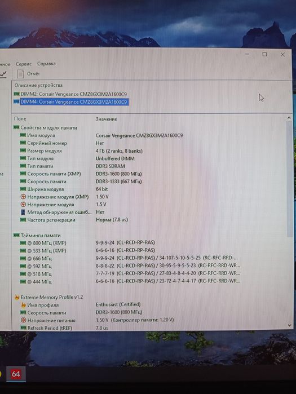Click the icon beside Частота регенерации
This screenshot has height=394, width=296.
[x=23, y=220]
